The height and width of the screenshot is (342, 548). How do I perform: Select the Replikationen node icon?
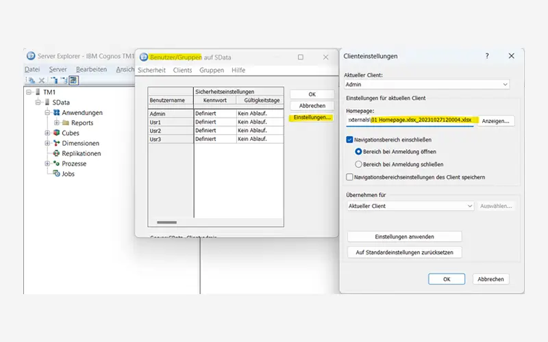tap(57, 153)
